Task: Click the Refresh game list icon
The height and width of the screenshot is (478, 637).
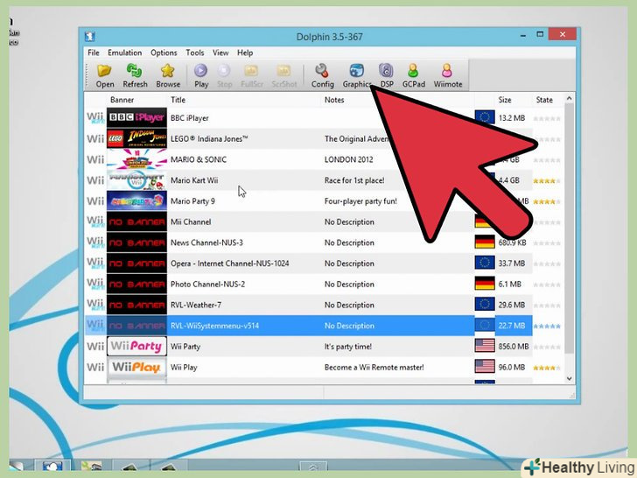Action: (x=135, y=75)
